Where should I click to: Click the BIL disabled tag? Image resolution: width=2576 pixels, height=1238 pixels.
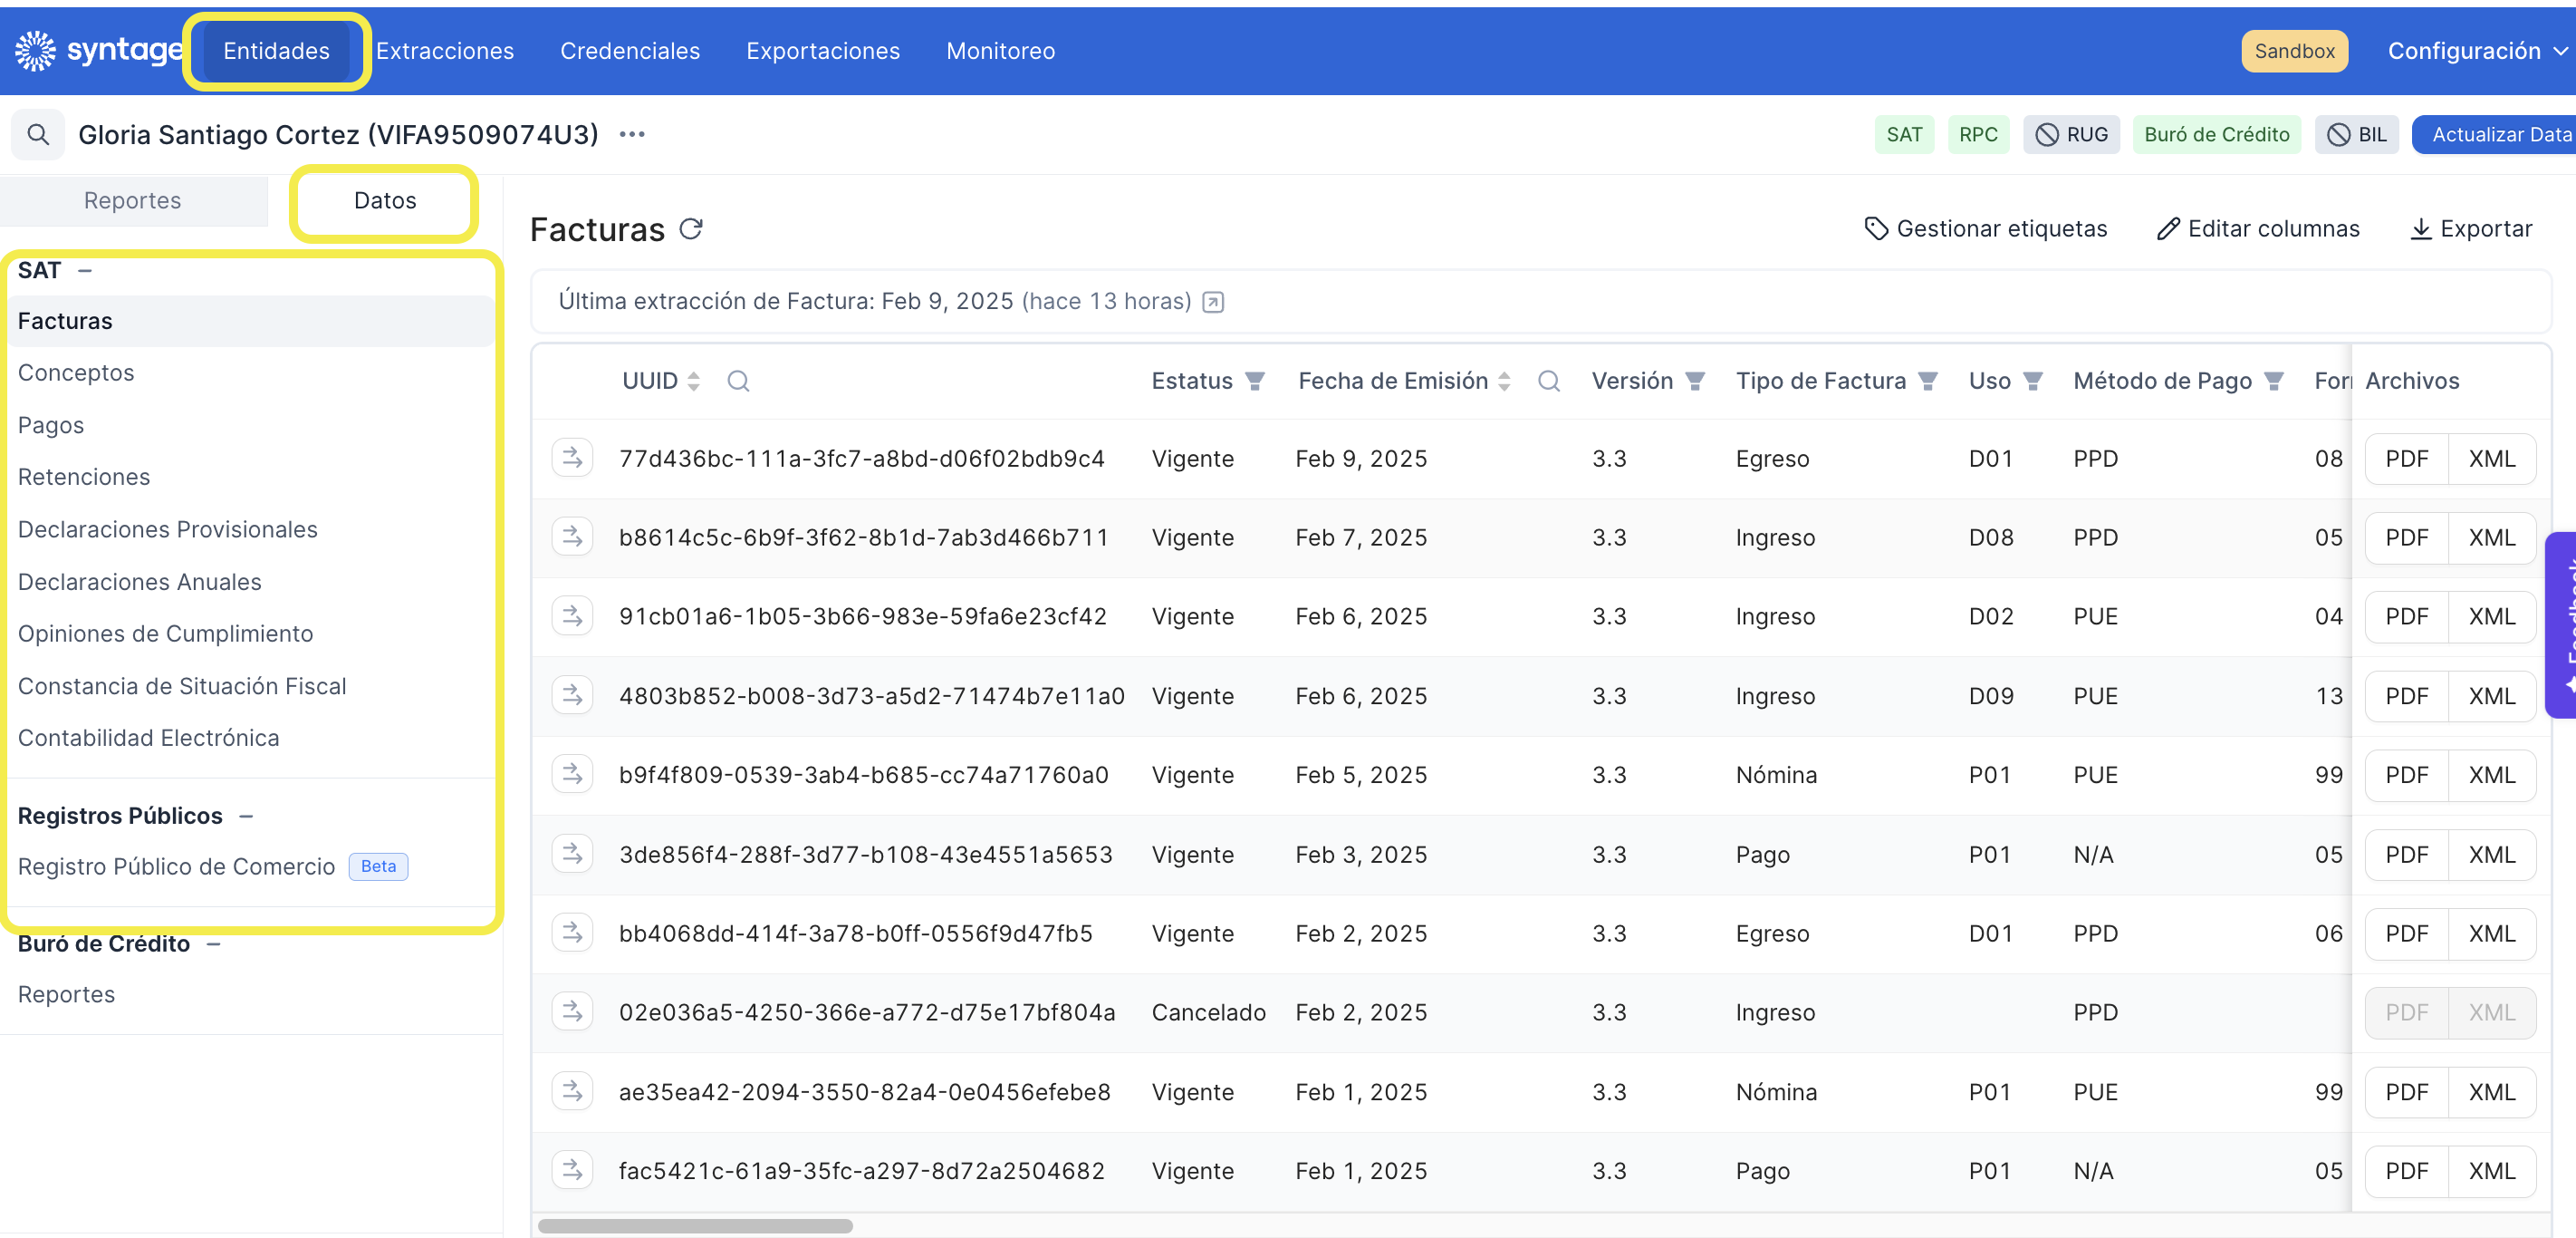[2356, 134]
